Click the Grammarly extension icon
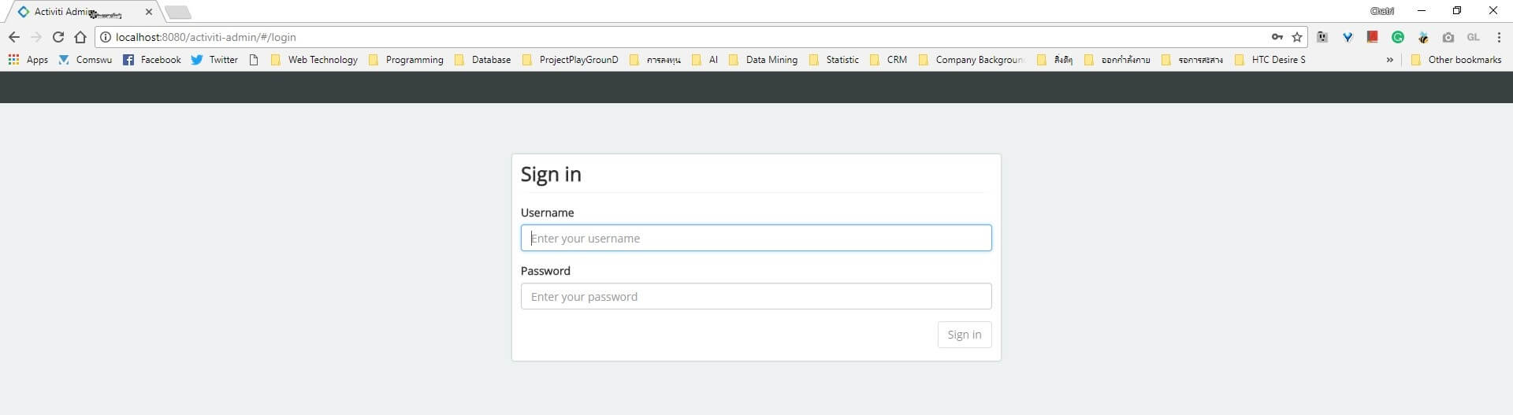This screenshot has height=415, width=1513. click(1398, 37)
